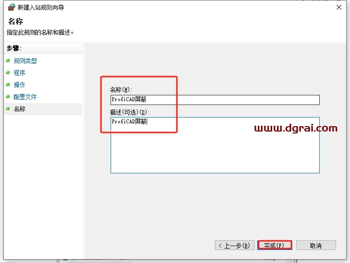Click the 新建入站规则向导 window title text
The width and height of the screenshot is (350, 263).
[41, 8]
